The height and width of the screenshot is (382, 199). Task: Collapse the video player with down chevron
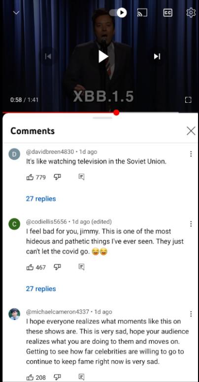point(16,12)
